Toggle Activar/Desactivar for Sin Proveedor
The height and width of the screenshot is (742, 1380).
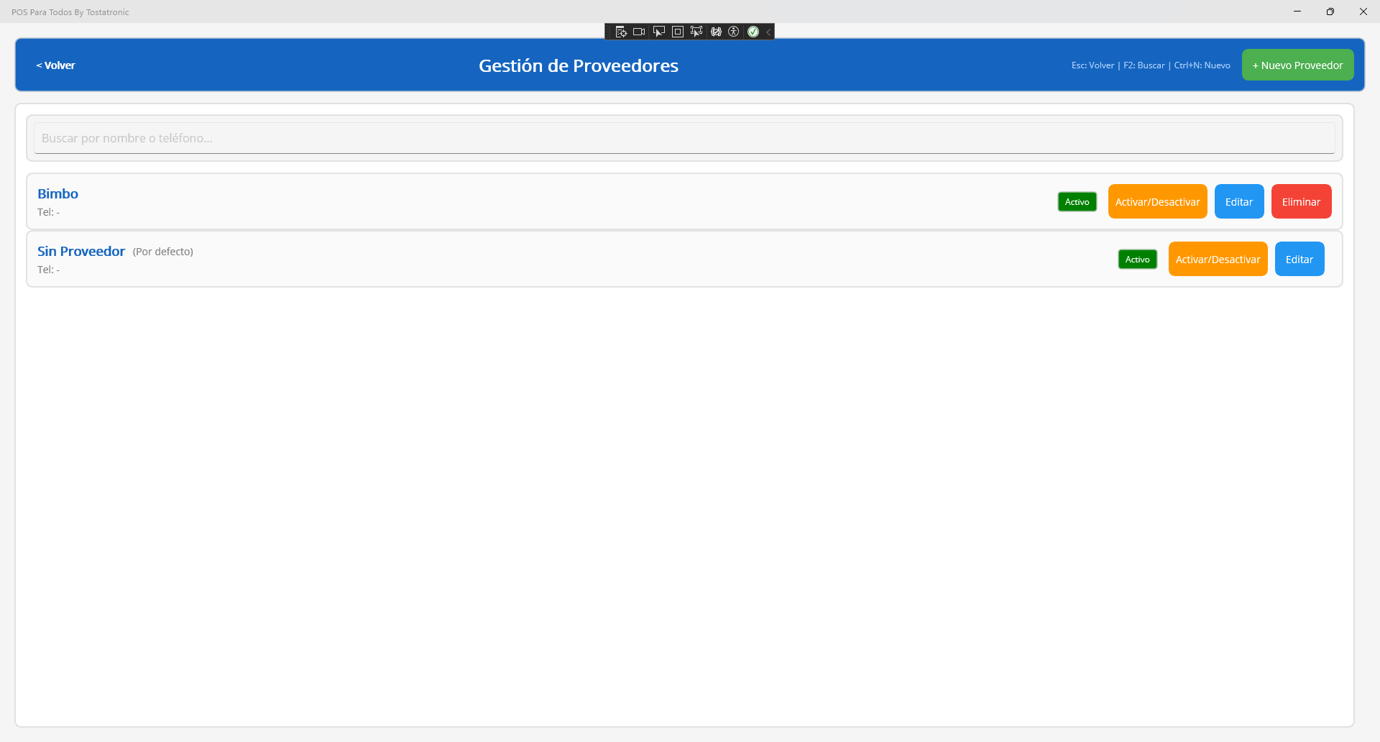[x=1218, y=260]
